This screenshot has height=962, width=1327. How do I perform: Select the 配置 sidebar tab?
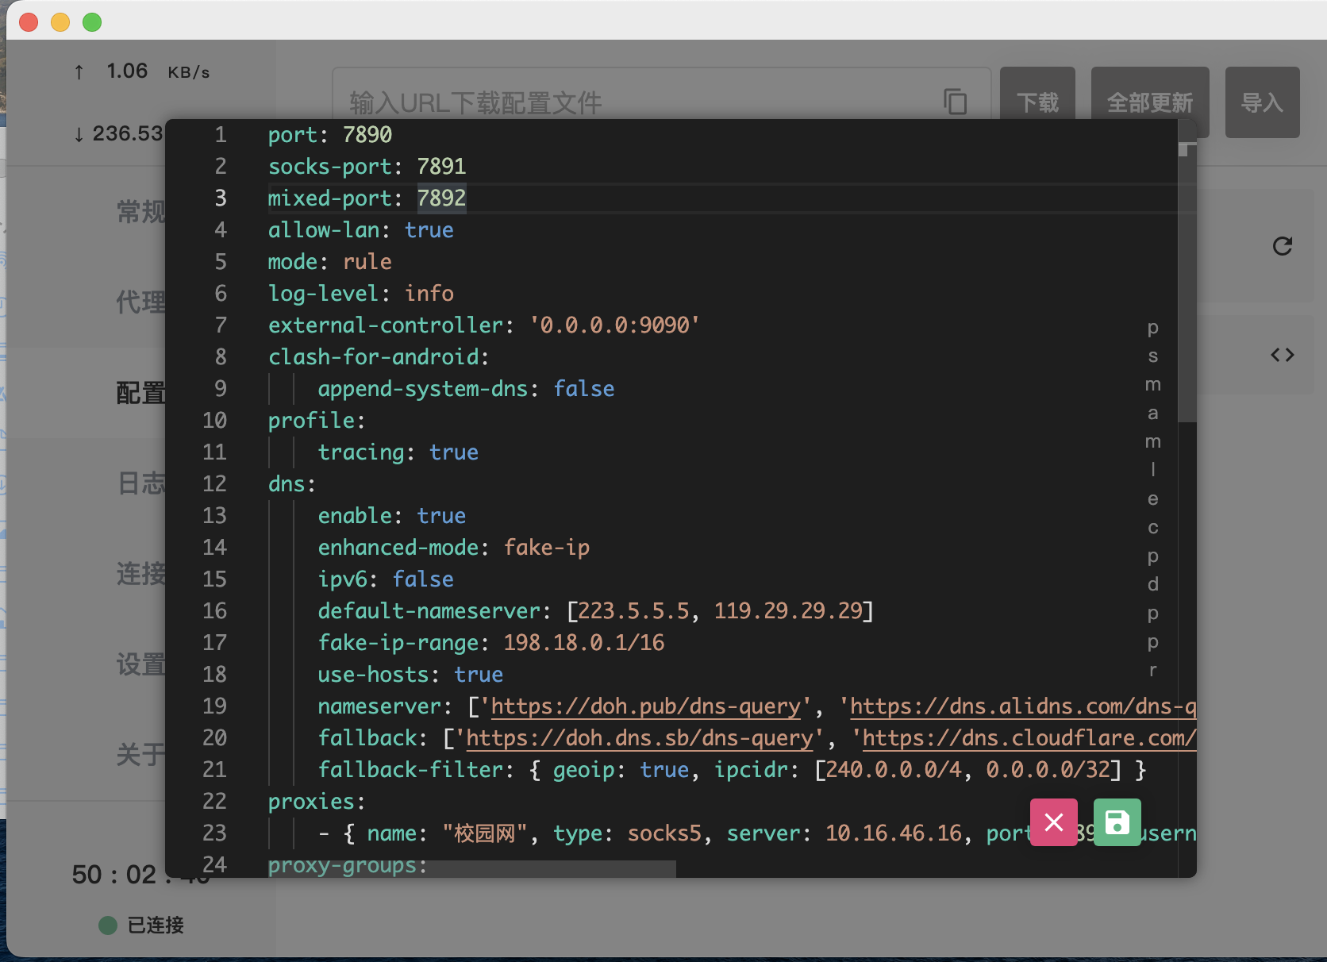(x=141, y=392)
